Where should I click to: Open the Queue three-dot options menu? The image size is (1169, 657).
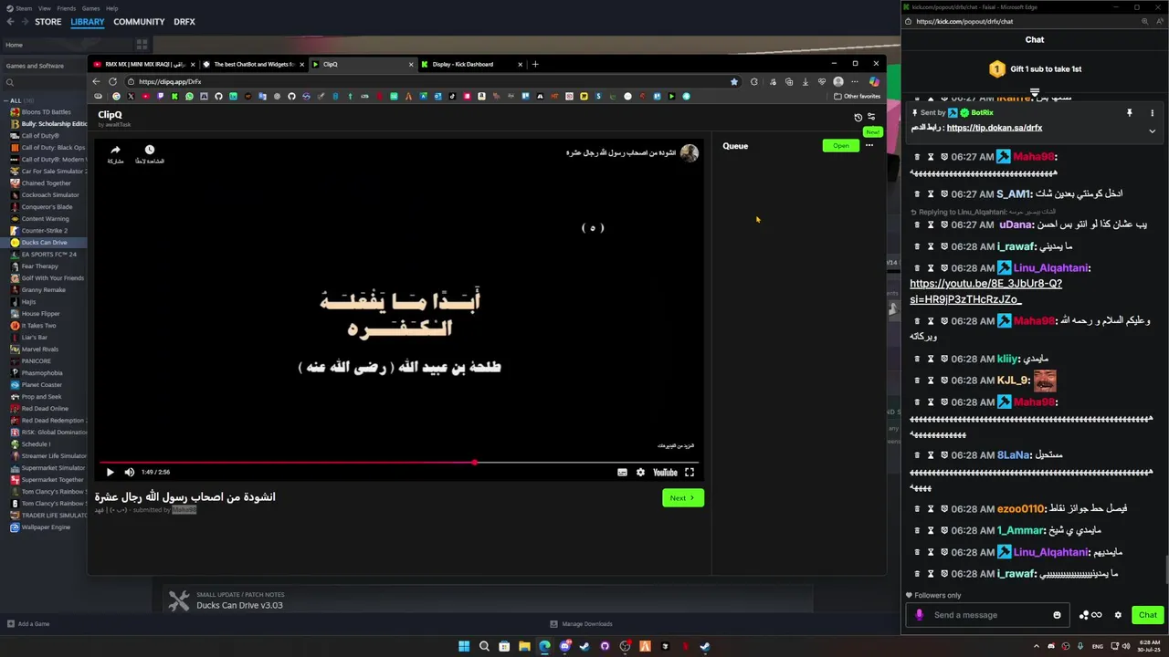(x=869, y=145)
